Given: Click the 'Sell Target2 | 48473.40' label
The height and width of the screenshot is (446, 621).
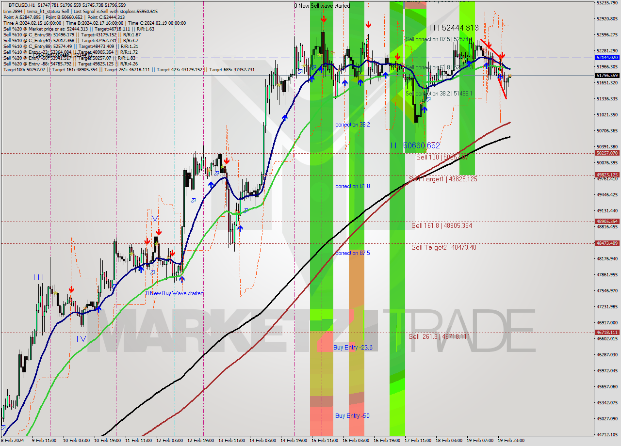Looking at the screenshot, I should 444,247.
